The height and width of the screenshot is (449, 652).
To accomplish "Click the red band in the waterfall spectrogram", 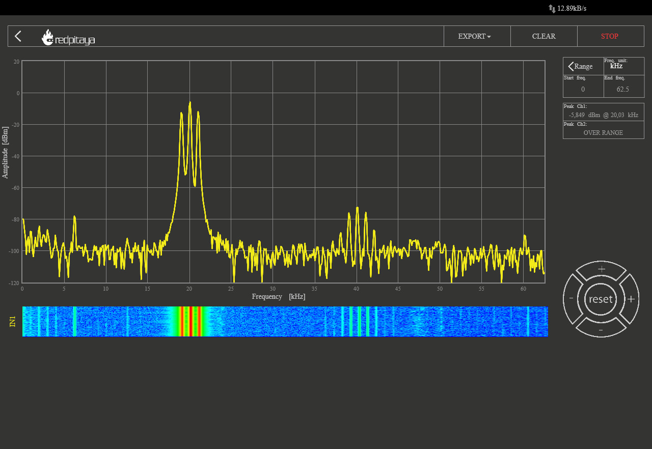I will pyautogui.click(x=189, y=321).
